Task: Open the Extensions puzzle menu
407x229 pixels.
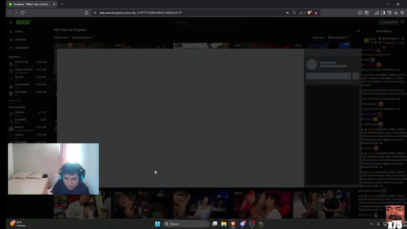Action: click(x=360, y=13)
